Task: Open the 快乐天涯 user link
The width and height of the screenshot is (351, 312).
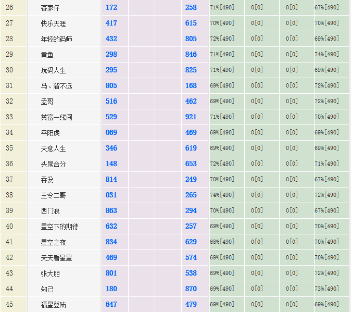Action: pos(53,23)
